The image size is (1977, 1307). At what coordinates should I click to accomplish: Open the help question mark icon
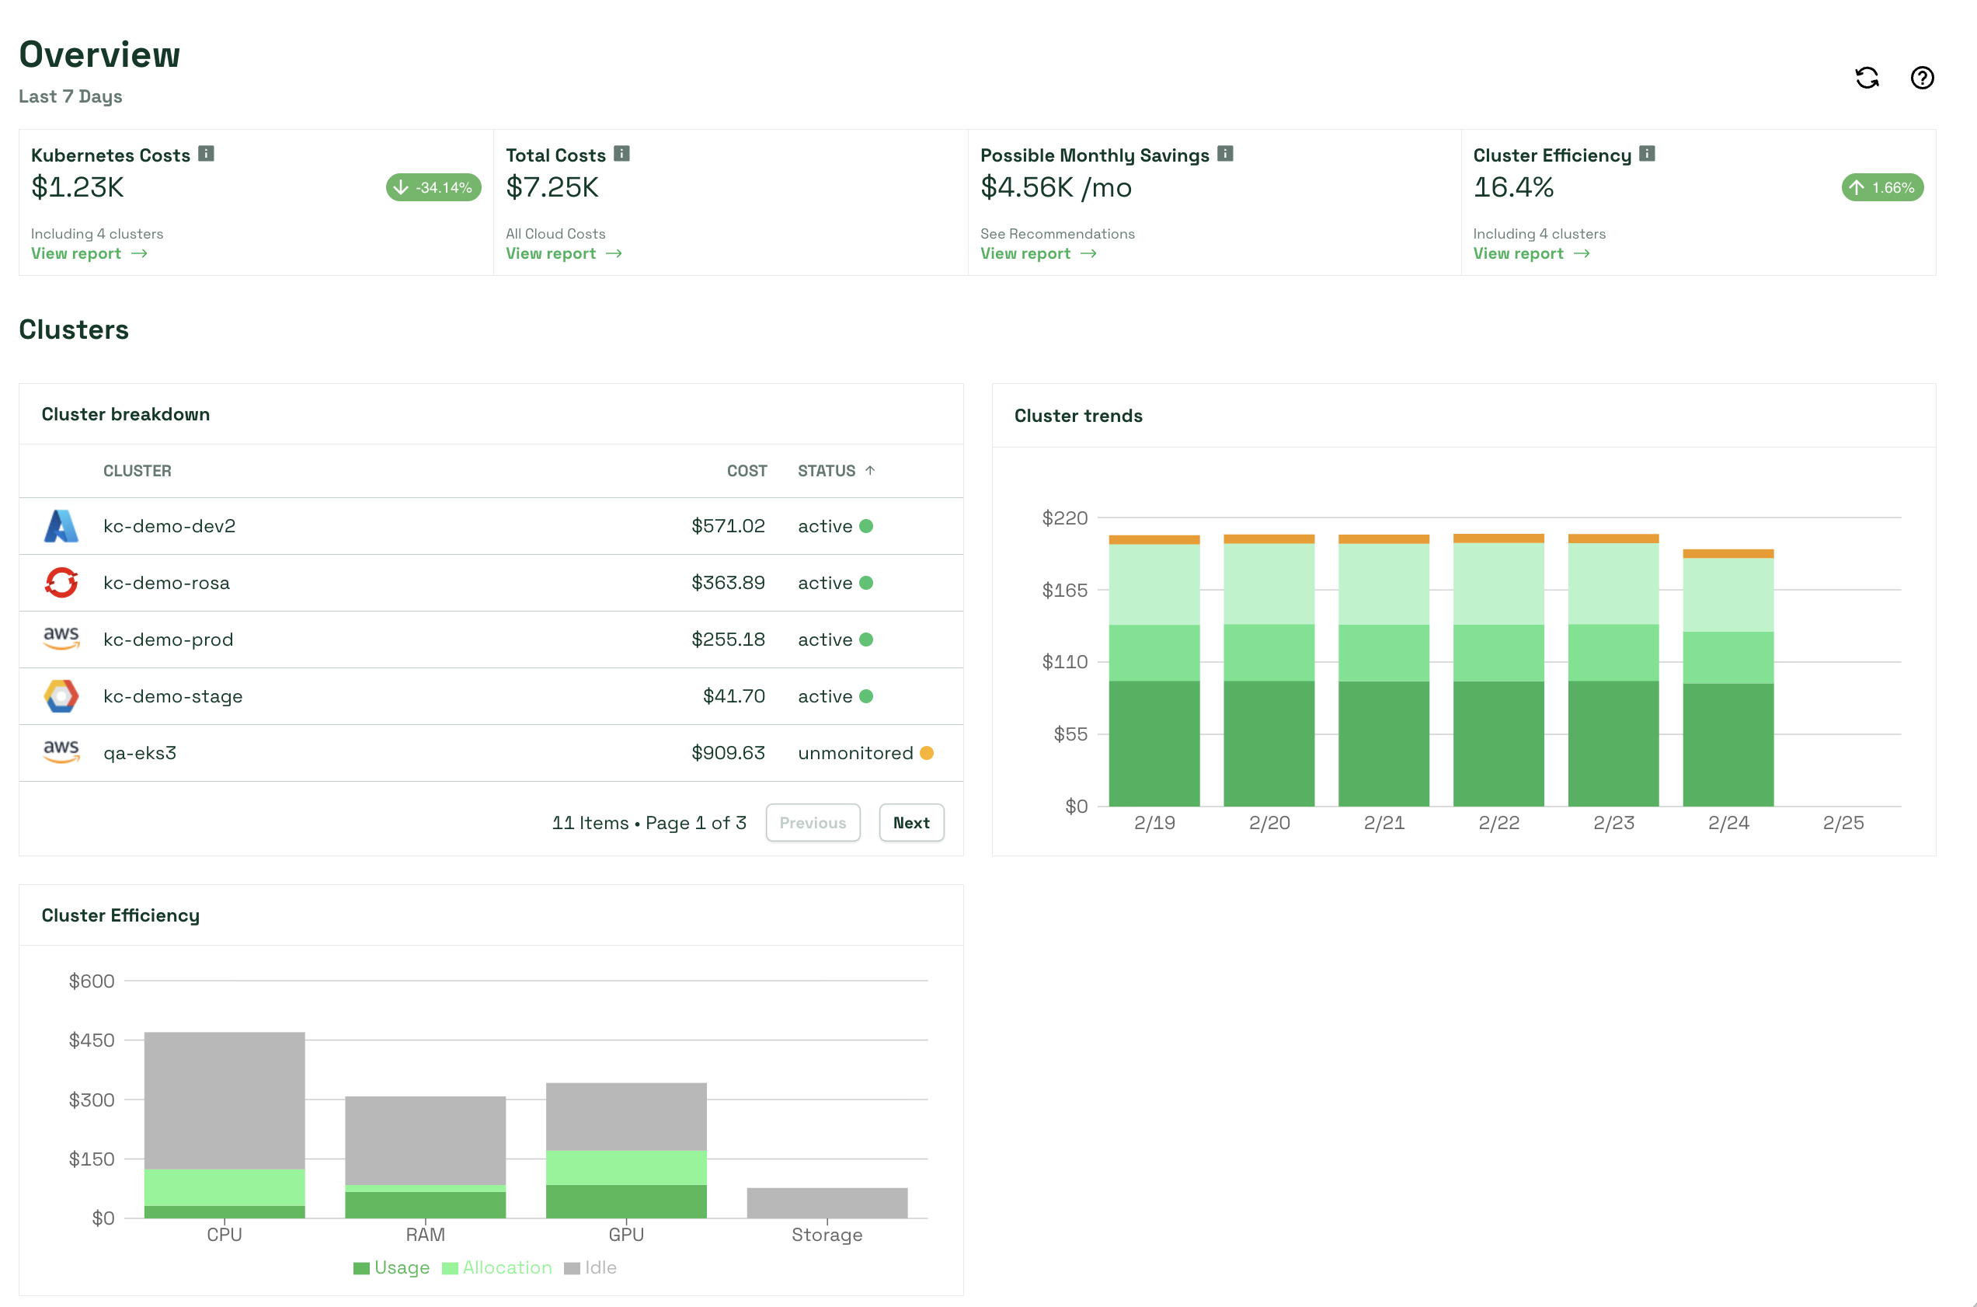coord(1921,78)
